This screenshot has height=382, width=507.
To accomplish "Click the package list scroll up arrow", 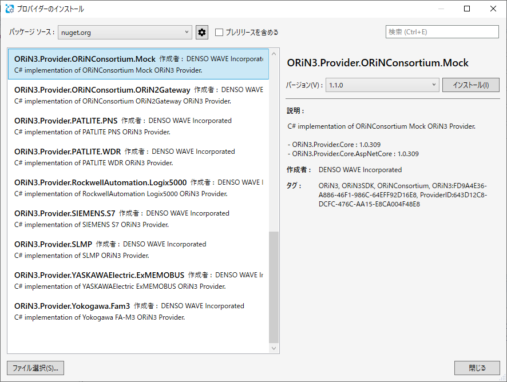I will [x=274, y=54].
